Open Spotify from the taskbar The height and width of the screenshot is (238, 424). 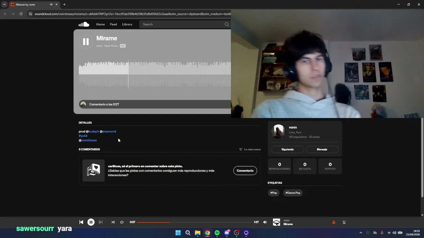tap(217, 233)
